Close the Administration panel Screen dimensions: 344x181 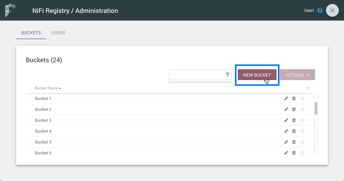[x=332, y=11]
